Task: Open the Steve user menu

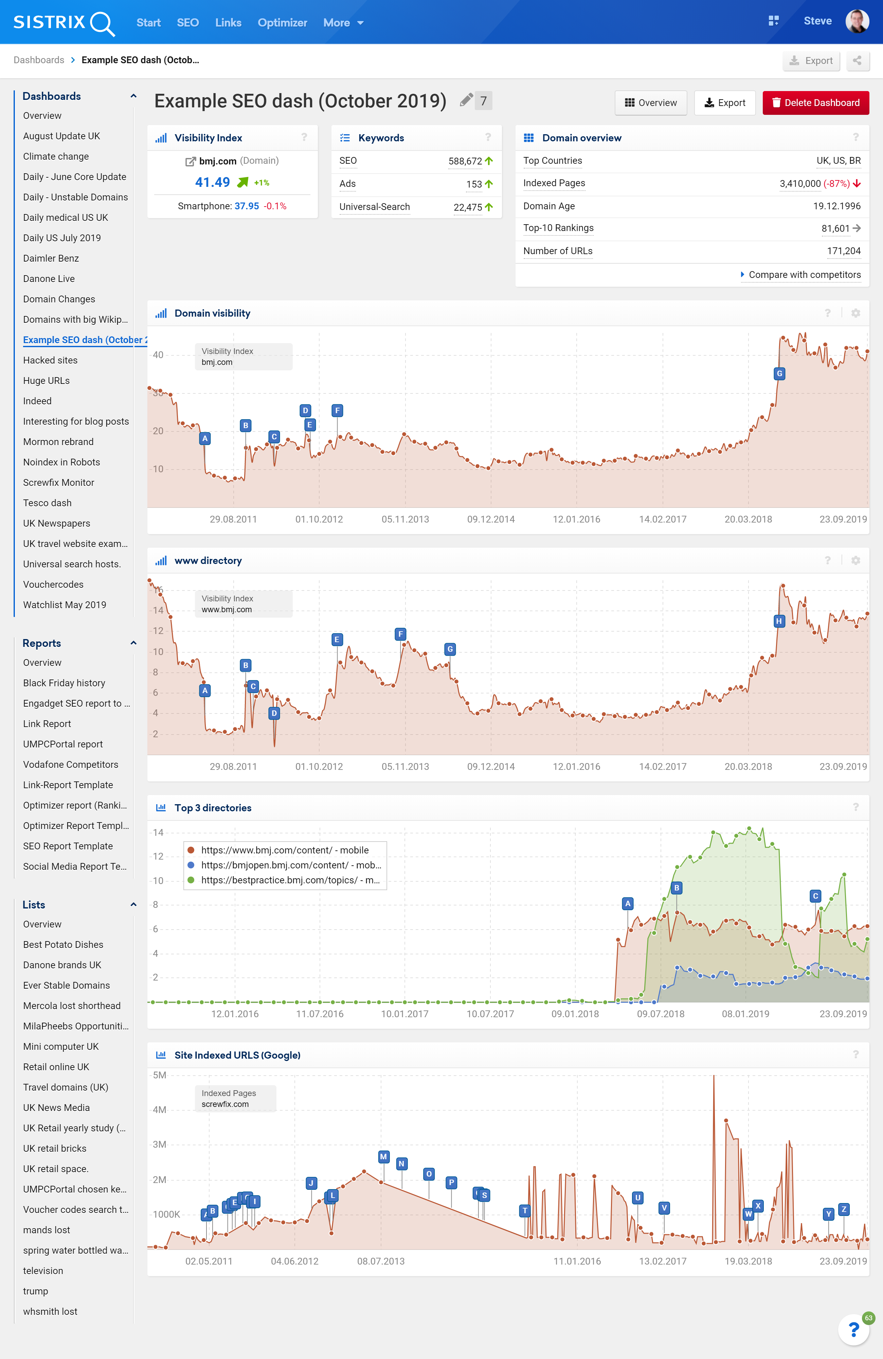Action: tap(817, 21)
